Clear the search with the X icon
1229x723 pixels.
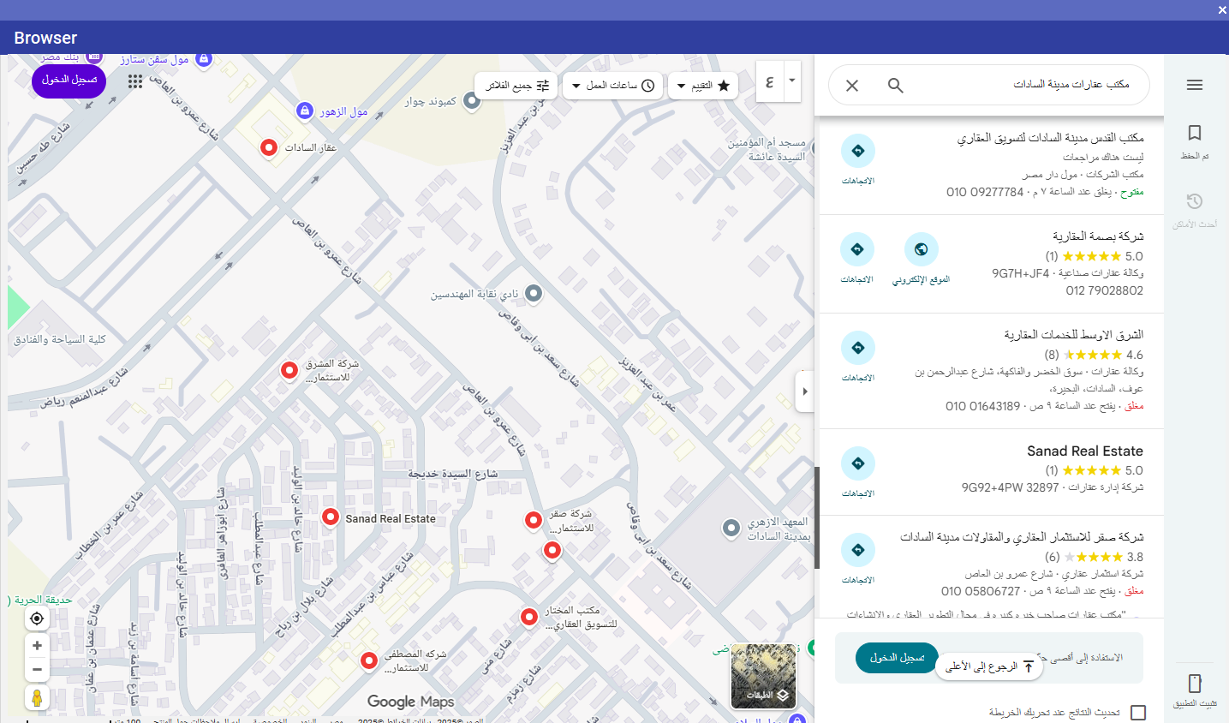(x=852, y=86)
